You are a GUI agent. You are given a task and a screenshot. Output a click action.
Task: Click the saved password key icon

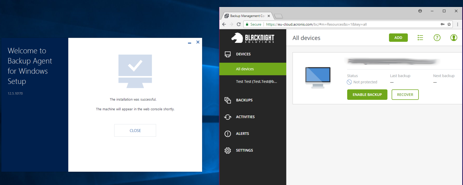point(442,24)
